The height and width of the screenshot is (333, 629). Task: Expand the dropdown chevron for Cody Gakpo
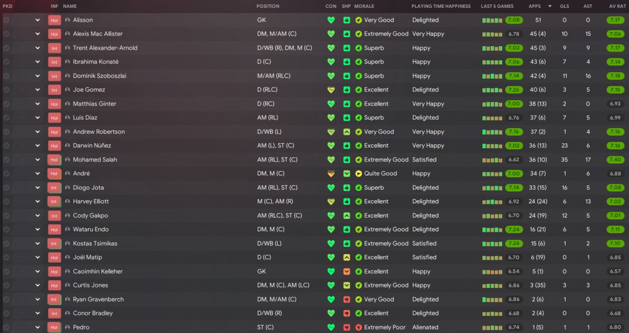coord(37,216)
